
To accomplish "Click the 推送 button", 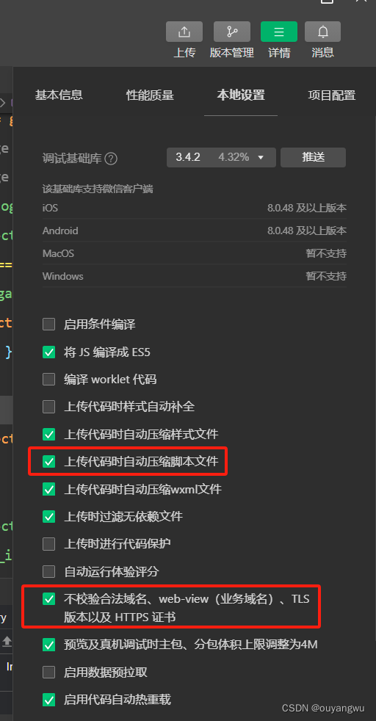I will (313, 157).
